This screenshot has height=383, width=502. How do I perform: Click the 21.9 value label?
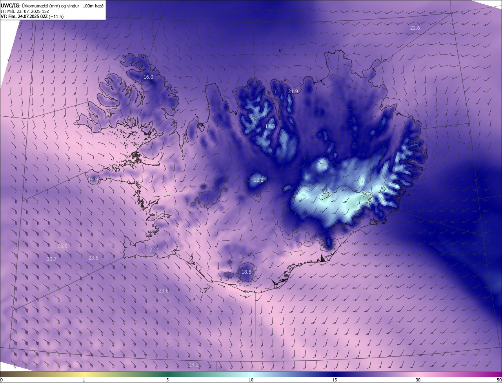point(293,91)
